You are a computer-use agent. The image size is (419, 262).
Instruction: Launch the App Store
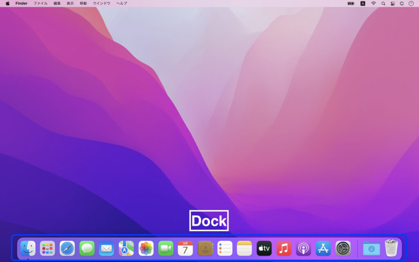[323, 248]
